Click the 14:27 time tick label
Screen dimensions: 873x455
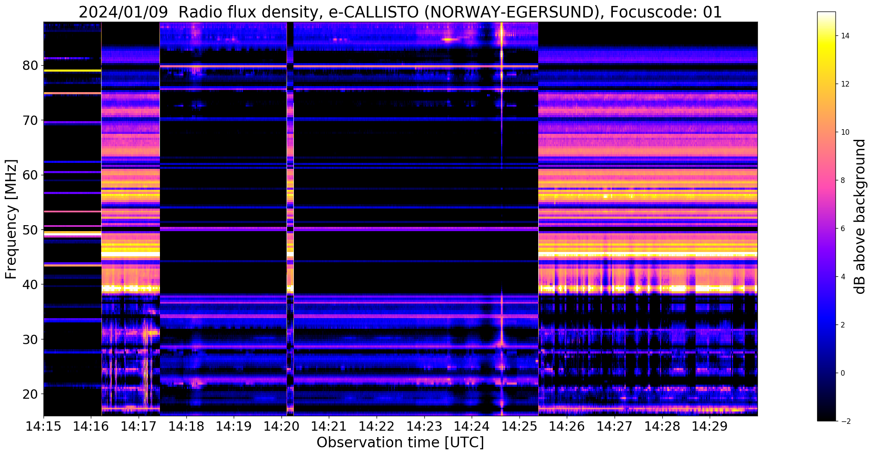615,426
